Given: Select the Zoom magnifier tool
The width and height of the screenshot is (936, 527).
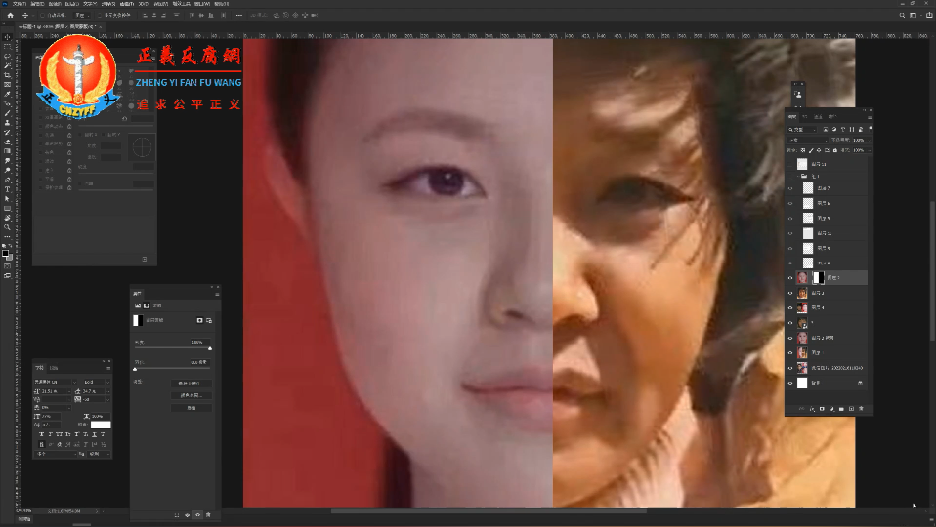Looking at the screenshot, I should 7,227.
